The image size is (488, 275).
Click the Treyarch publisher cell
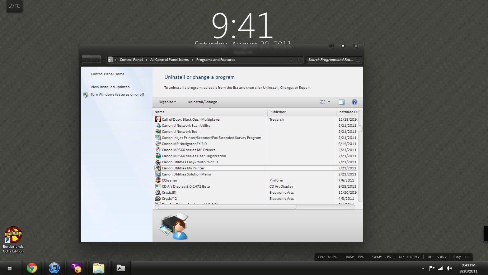pos(276,119)
